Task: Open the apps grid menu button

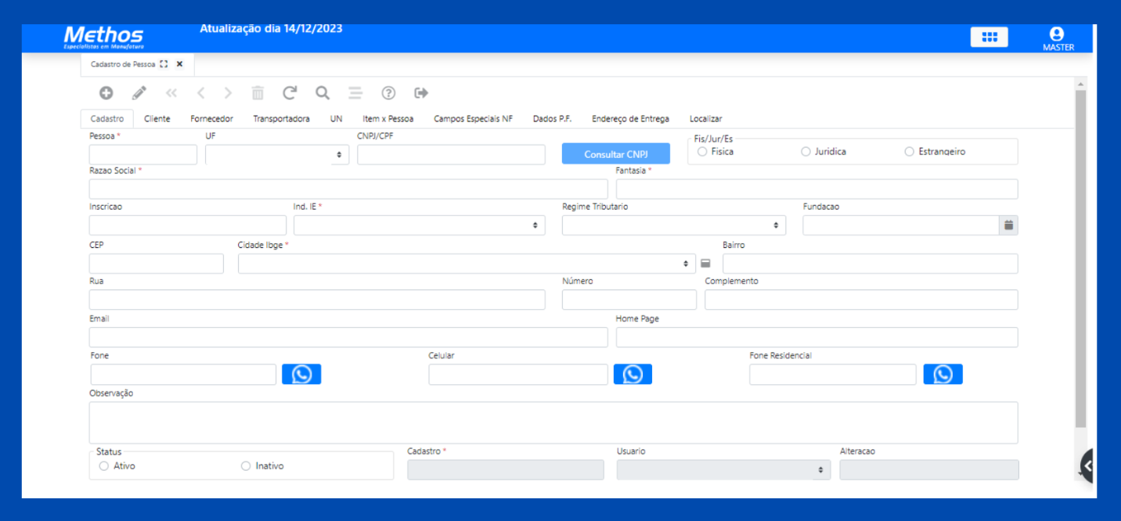Action: 989,37
